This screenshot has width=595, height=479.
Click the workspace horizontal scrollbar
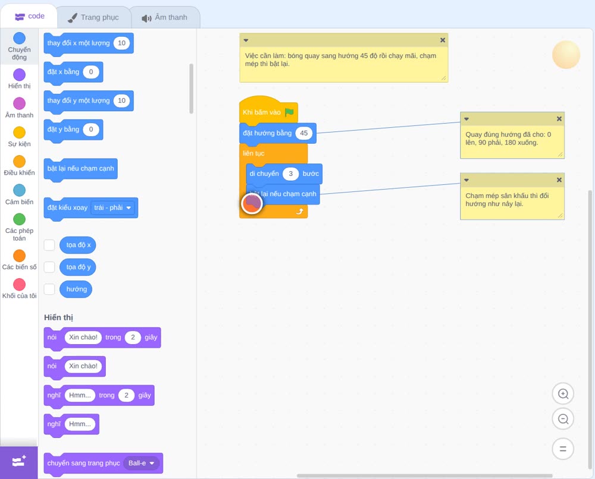(424, 475)
